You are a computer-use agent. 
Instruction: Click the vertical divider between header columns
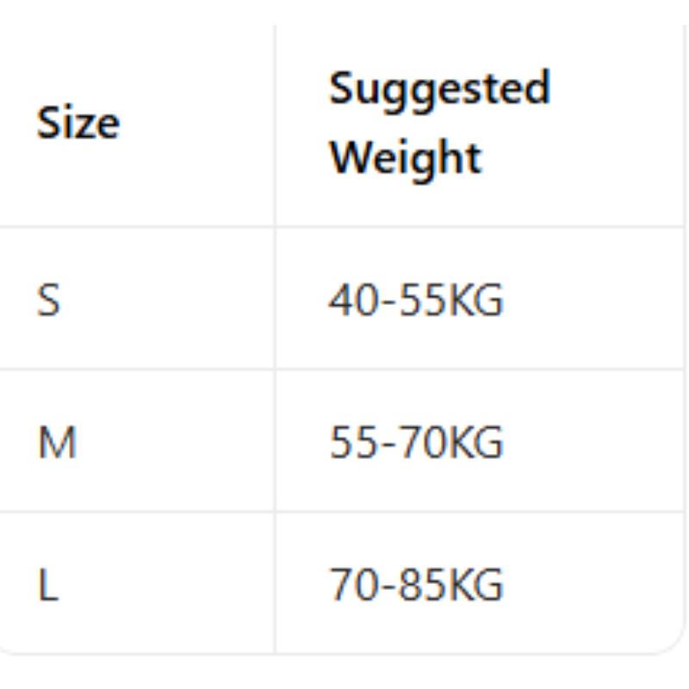tap(275, 123)
